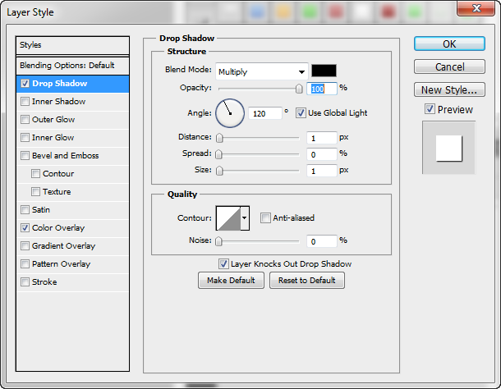Select the Styles list header
The width and height of the screenshot is (501, 389).
coord(72,45)
